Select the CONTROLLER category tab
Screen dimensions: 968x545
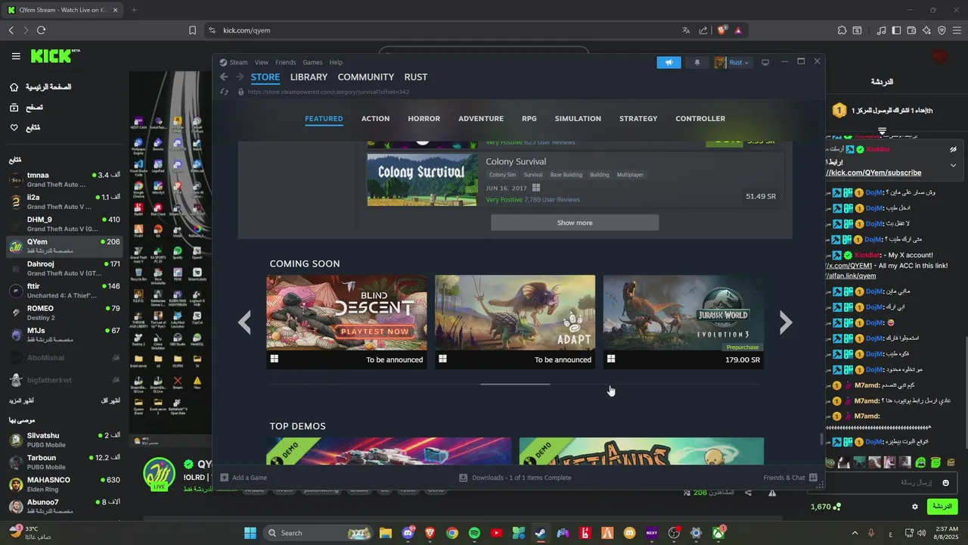tap(700, 119)
